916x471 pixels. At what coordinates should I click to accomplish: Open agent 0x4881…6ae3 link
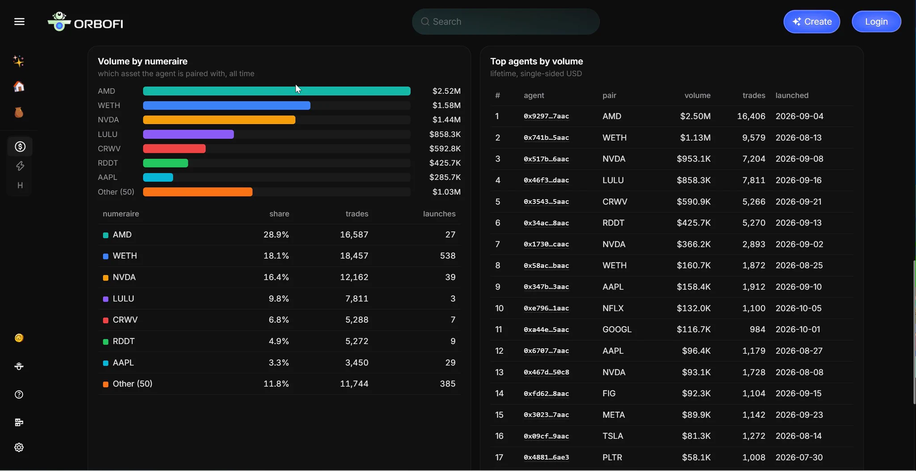(546, 457)
